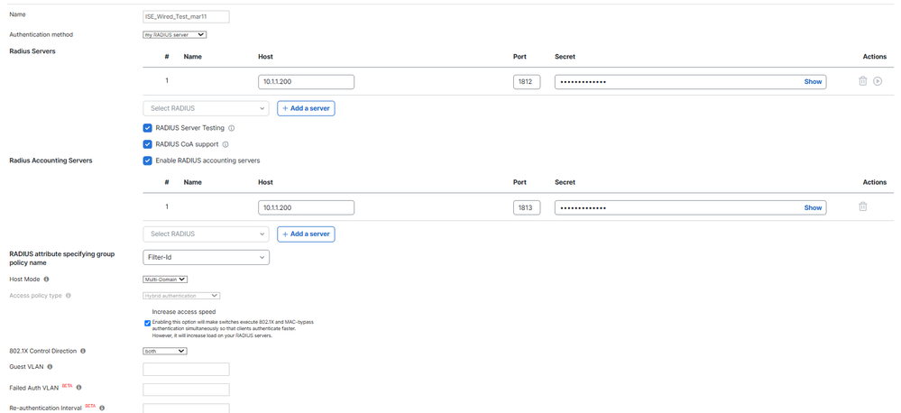Delete the RADIUS accounting server on port 1813
This screenshot has width=901, height=413.
862,206
